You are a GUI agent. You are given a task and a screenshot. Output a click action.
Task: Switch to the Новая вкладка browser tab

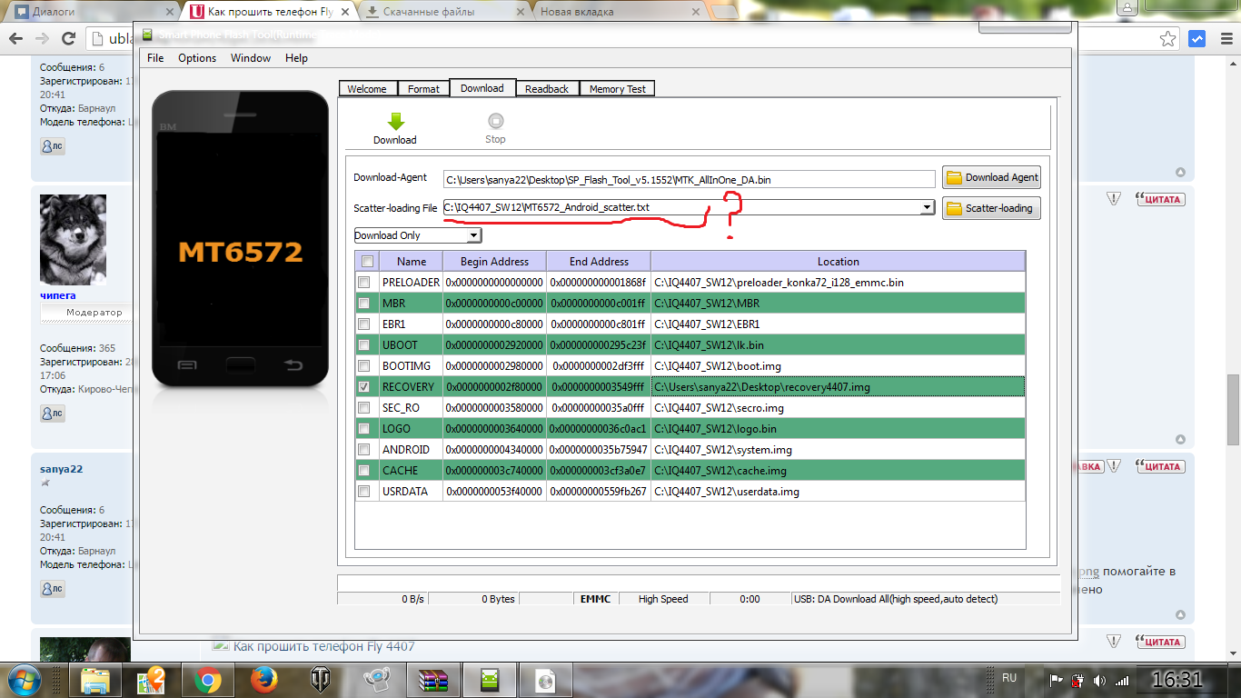click(618, 12)
